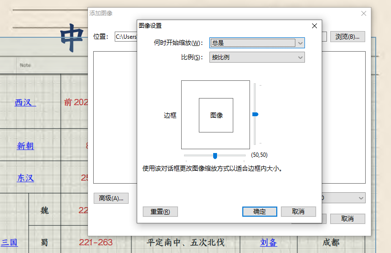Open the 刘备 hyperlink
Screen dimensions: 391x253
[268, 242]
